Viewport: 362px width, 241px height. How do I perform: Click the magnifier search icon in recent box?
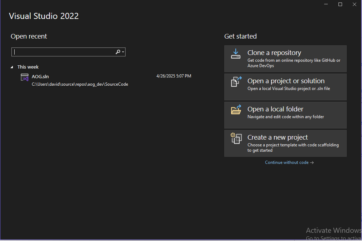(118, 52)
